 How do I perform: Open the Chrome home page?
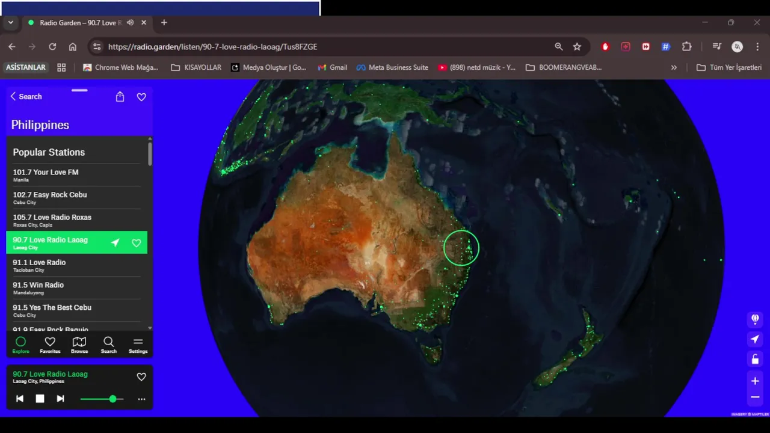(x=73, y=46)
